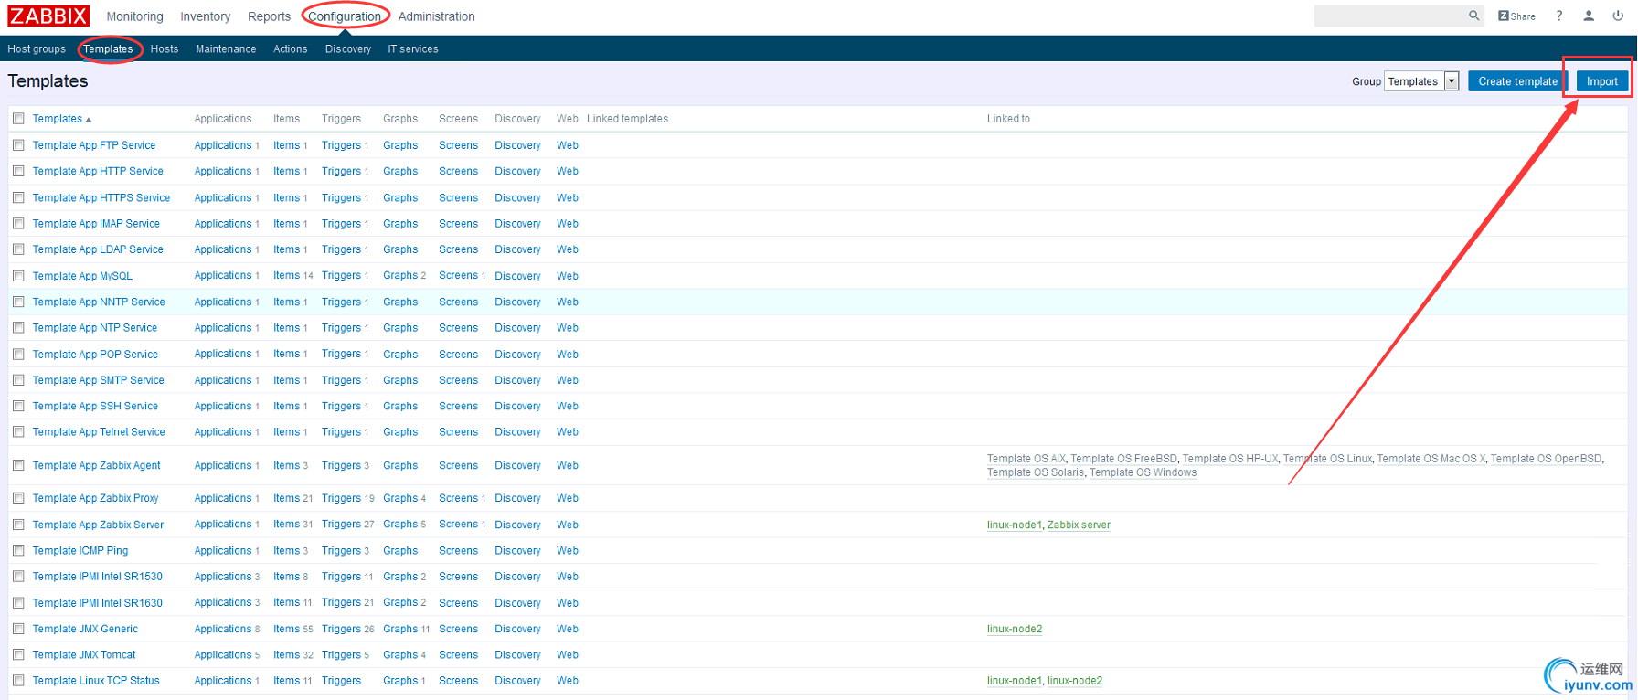
Task: Open Template App Zabbix Server
Action: pyautogui.click(x=98, y=525)
